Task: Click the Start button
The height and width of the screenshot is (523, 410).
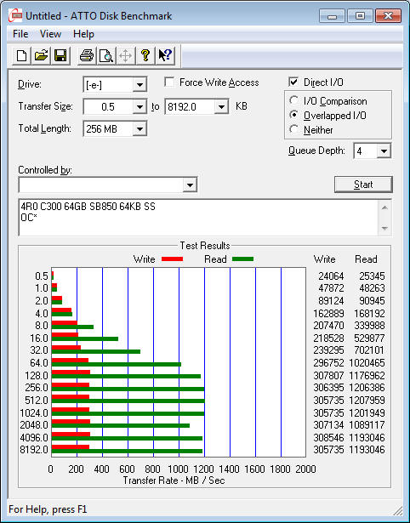Action: point(363,185)
